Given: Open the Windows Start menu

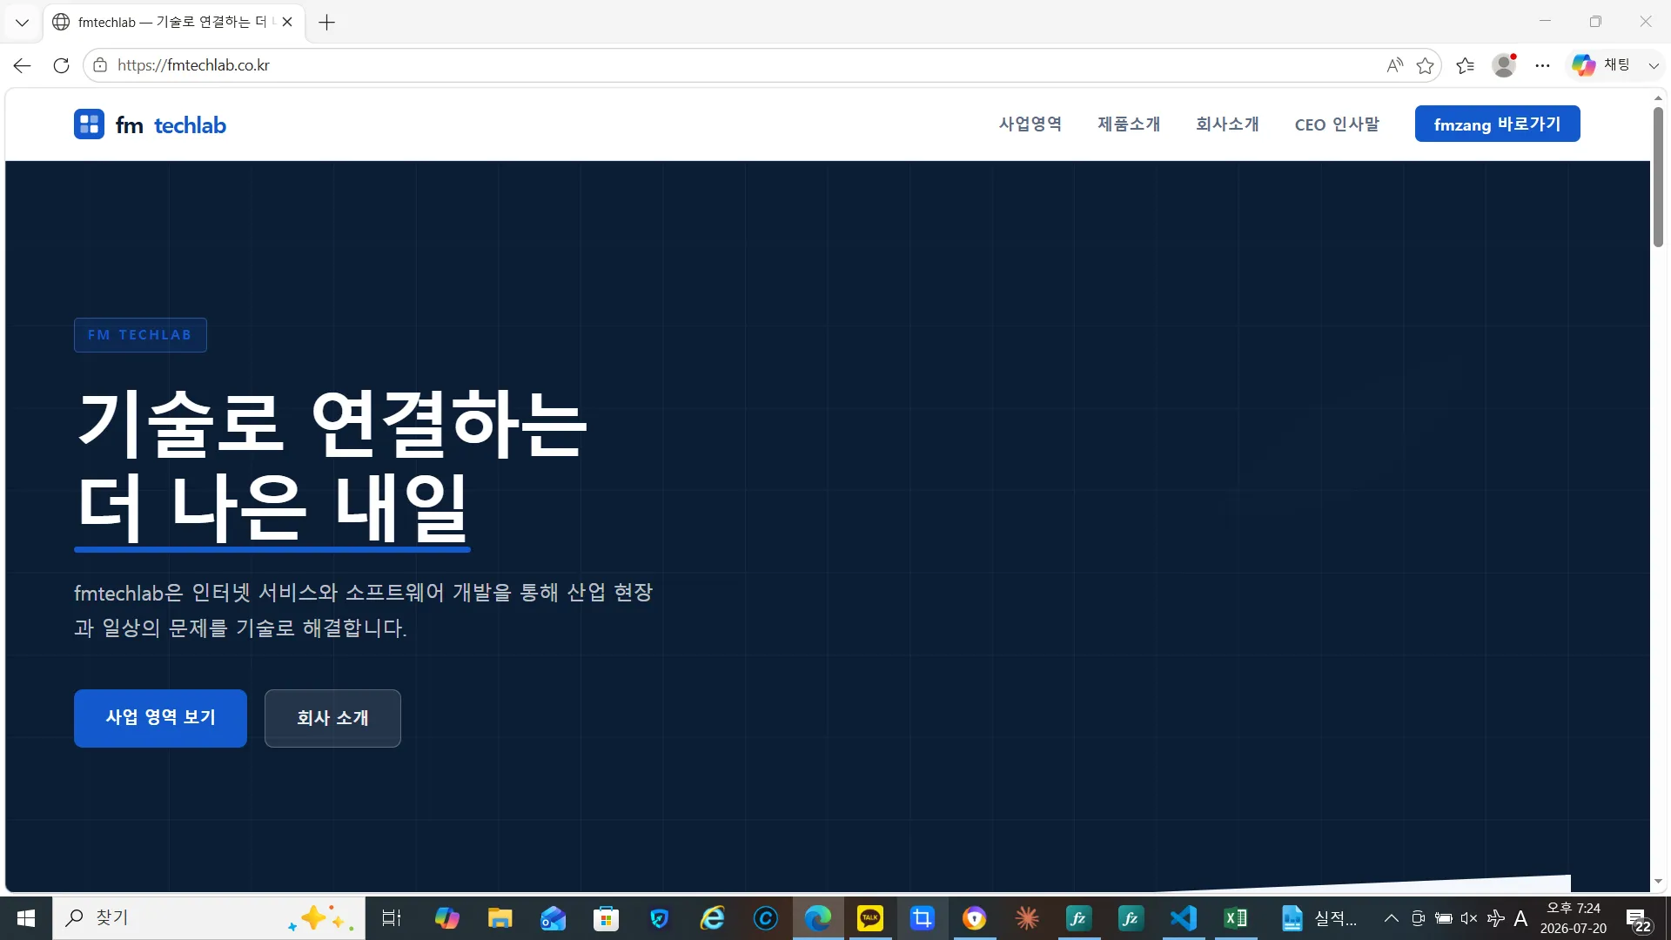Looking at the screenshot, I should (x=26, y=918).
